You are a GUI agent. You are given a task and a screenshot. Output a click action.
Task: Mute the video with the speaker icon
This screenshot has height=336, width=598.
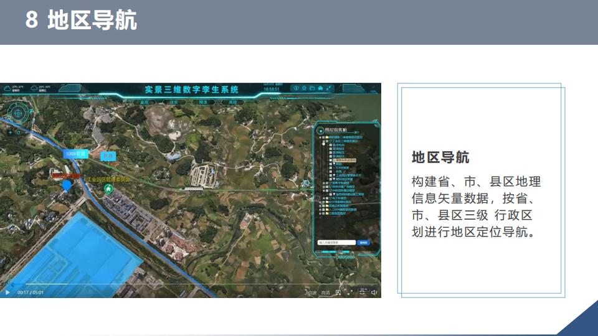[x=374, y=292]
